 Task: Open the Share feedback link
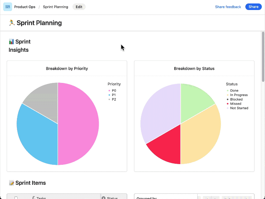click(x=228, y=7)
